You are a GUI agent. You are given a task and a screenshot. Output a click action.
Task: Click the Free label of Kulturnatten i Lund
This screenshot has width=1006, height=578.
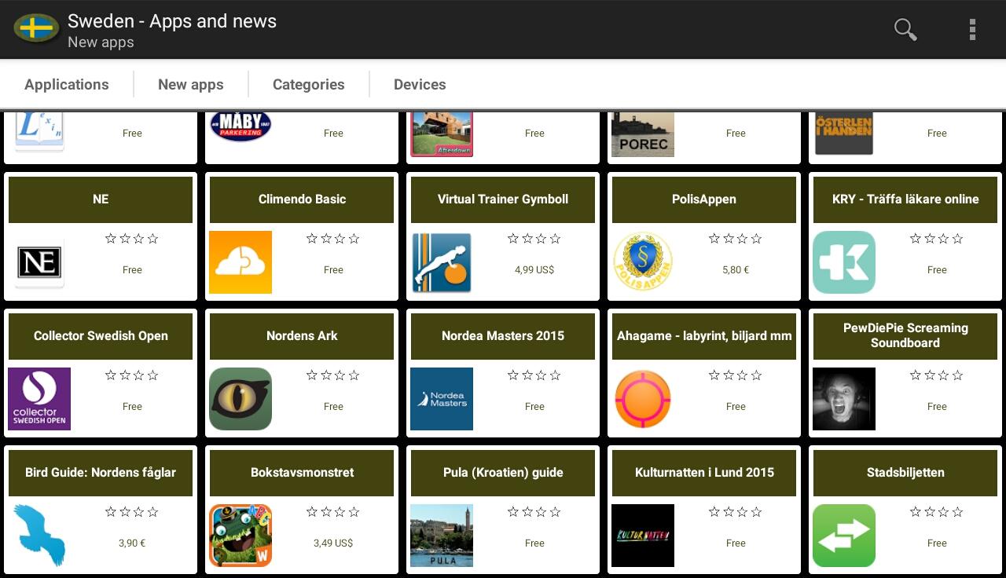[x=736, y=543]
